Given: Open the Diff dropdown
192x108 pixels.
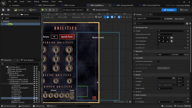Looking at the screenshot, I should click(33, 10).
